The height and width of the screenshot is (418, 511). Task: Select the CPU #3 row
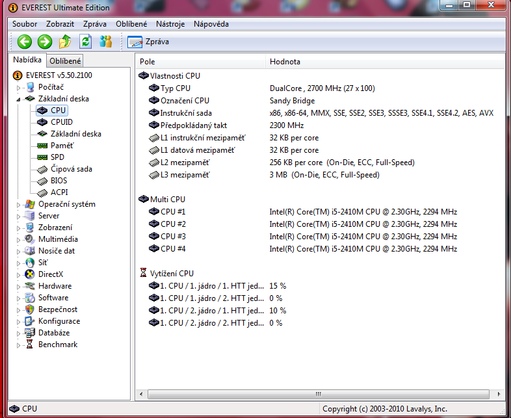pyautogui.click(x=321, y=237)
